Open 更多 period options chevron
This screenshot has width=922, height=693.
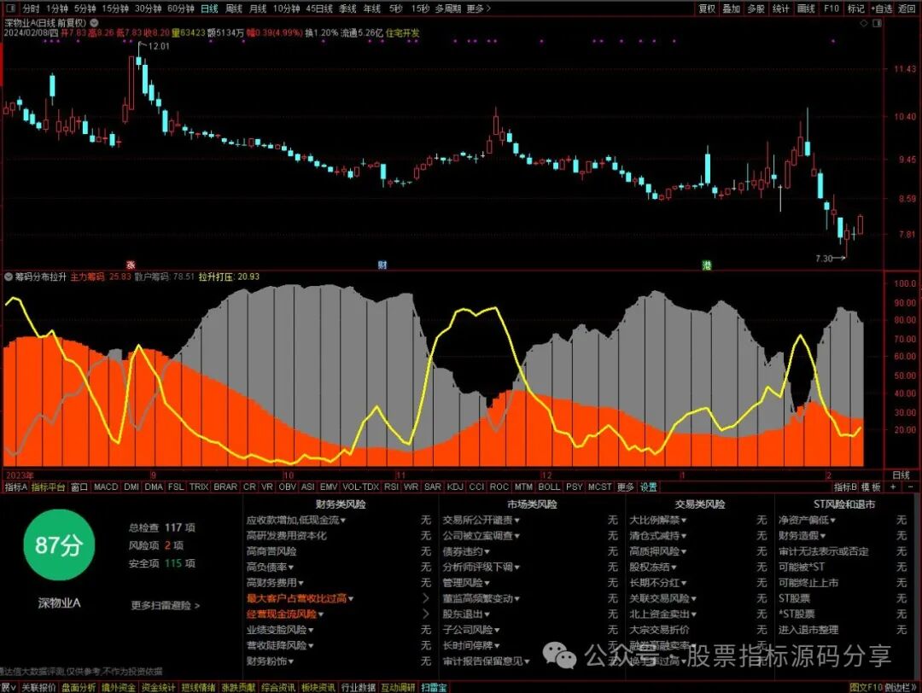click(479, 9)
